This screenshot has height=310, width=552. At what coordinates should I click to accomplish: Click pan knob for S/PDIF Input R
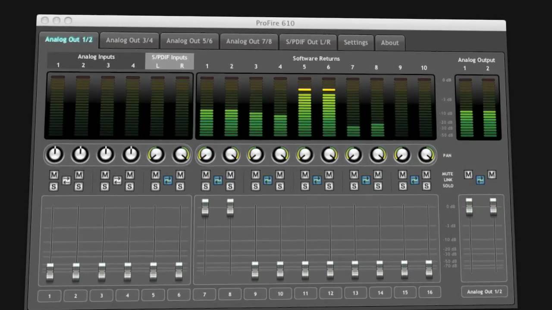click(181, 155)
